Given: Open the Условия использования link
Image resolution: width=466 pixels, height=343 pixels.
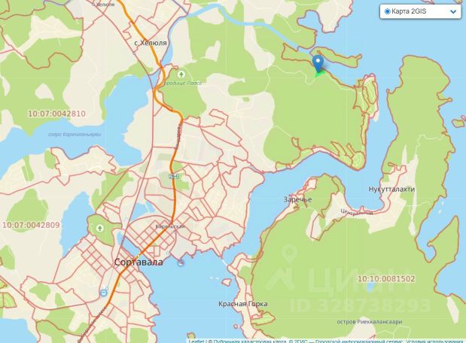Looking at the screenshot, I should tap(434, 341).
